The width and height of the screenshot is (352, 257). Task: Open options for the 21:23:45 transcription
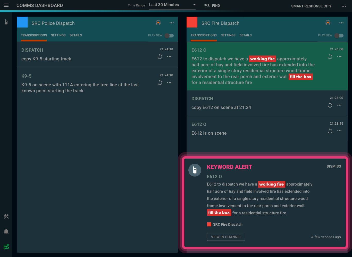click(339, 131)
